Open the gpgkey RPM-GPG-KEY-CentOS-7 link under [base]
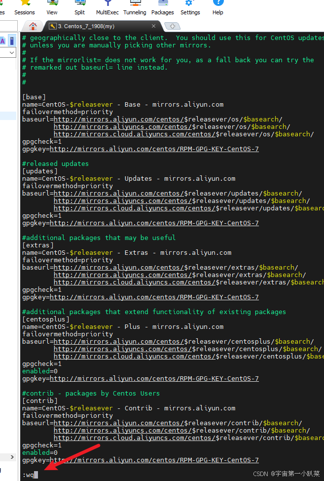The image size is (324, 481). click(x=154, y=149)
